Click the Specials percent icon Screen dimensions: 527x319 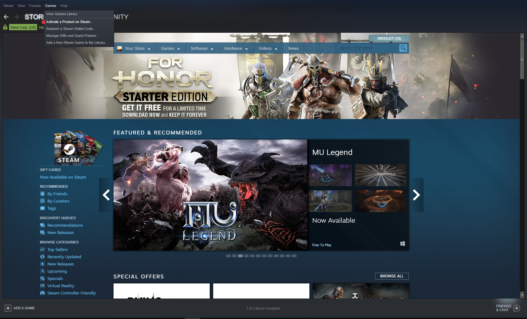[x=42, y=278]
